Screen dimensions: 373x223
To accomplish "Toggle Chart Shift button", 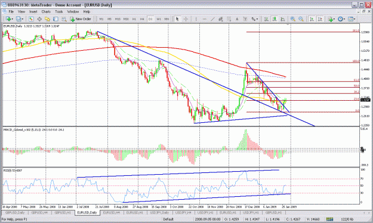I will tap(320, 19).
